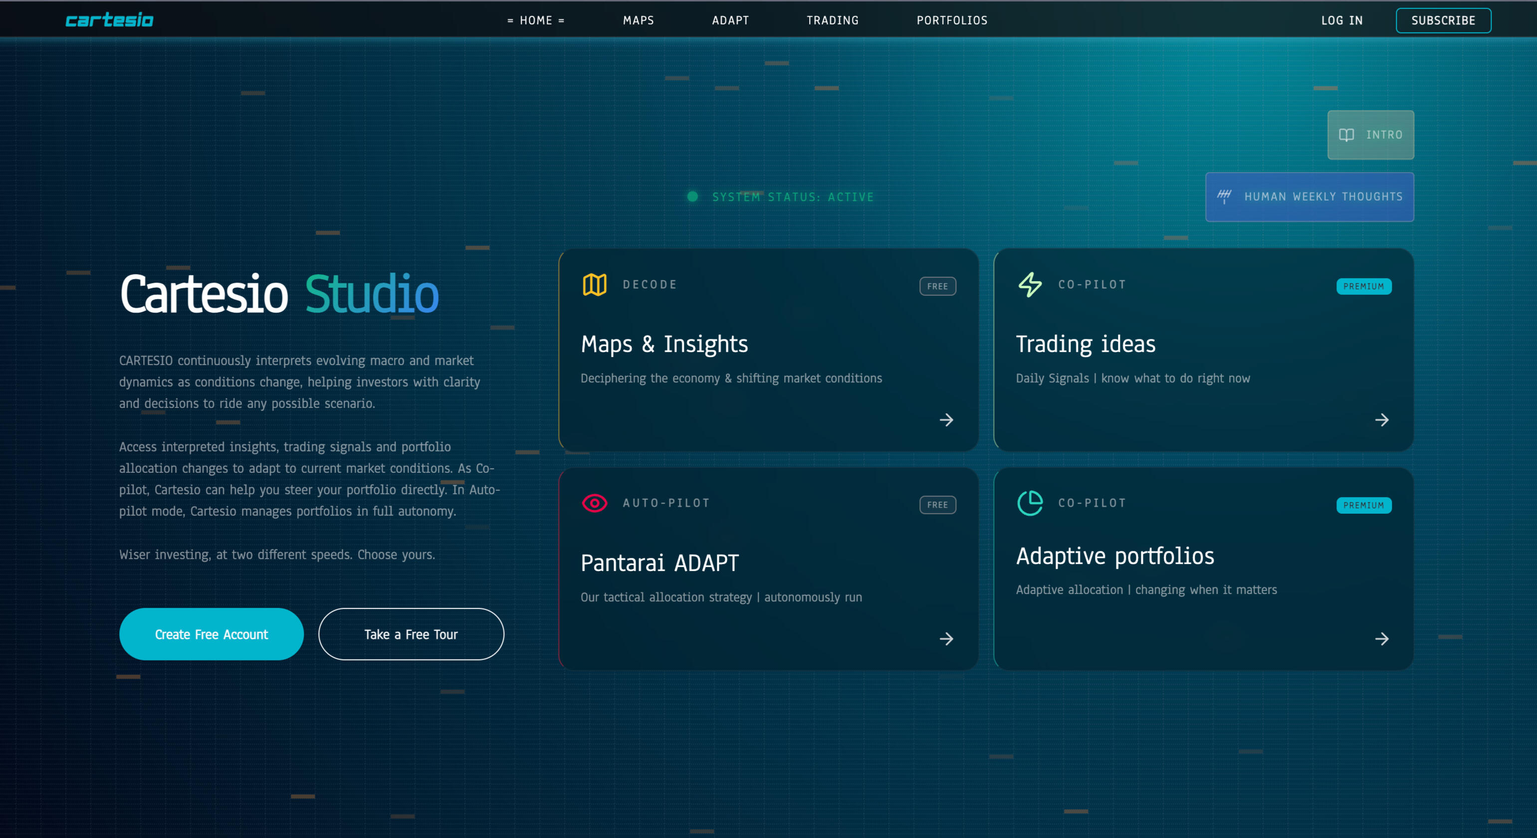Click 'Daily Signals | know what to do right now'

point(1132,378)
